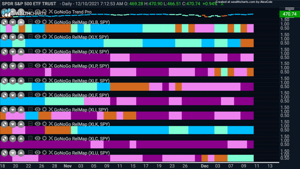The width and height of the screenshot is (300, 169).
Task: Move the XLK RelMap pane up
Action: tap(21, 124)
